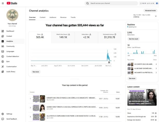Click in the channel search field

click(112, 3)
